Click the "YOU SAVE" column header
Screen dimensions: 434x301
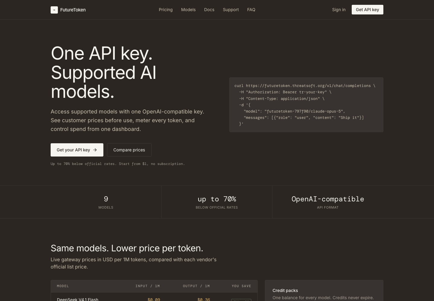[x=241, y=286]
